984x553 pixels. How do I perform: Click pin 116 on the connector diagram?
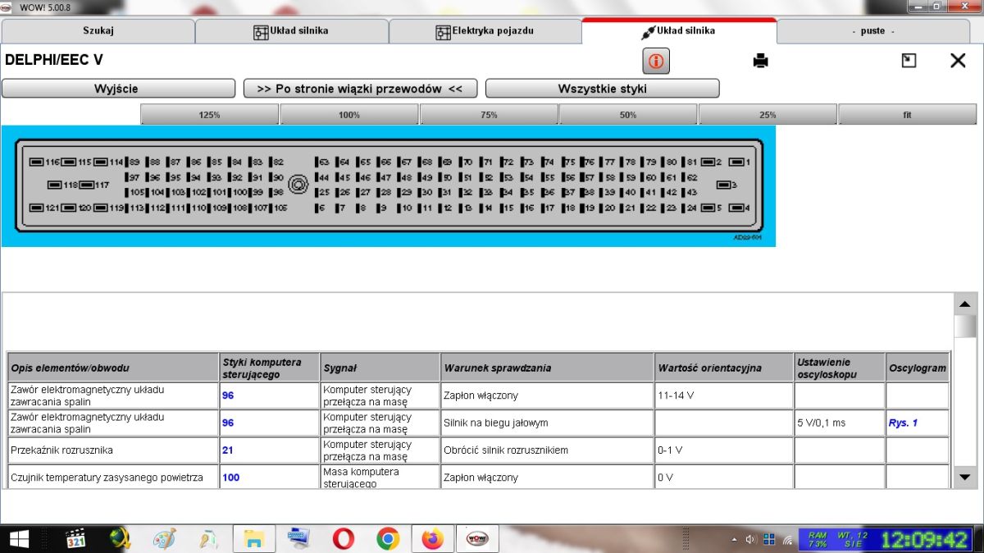pos(46,162)
